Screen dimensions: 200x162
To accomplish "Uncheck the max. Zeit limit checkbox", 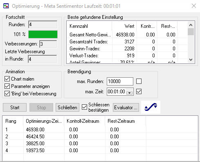I will pos(139,91).
